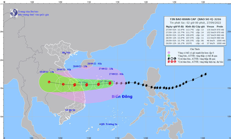Screen dimensions: 231x139
Task: Click the TP.HCM city marker dot
Action: tap(70, 112)
